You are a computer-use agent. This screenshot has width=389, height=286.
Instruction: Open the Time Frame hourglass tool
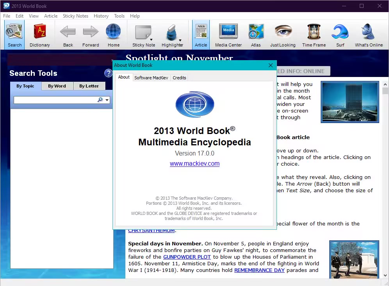(314, 35)
